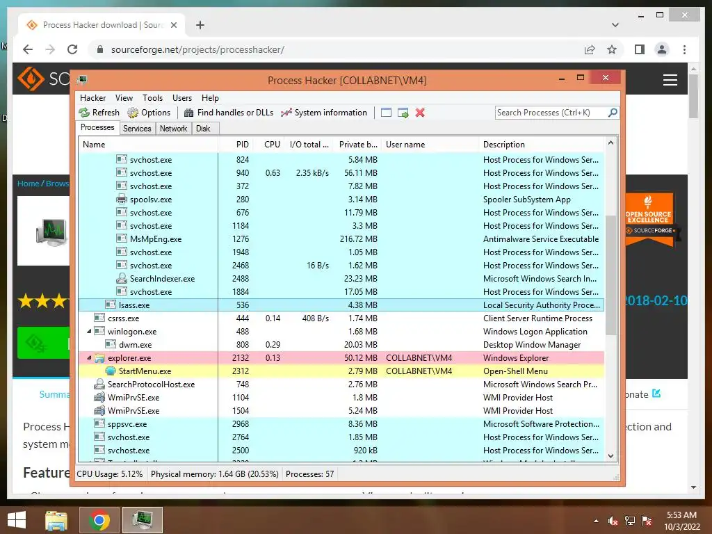Click Find handles or DLLs

pos(228,113)
